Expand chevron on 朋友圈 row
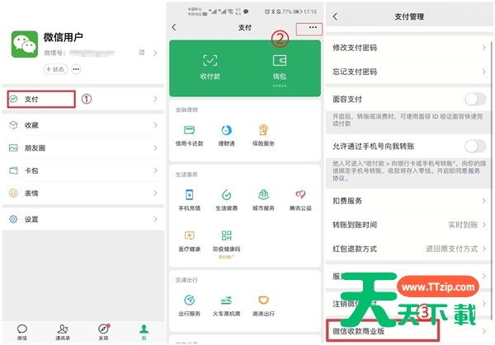The height and width of the screenshot is (345, 495). click(x=155, y=147)
